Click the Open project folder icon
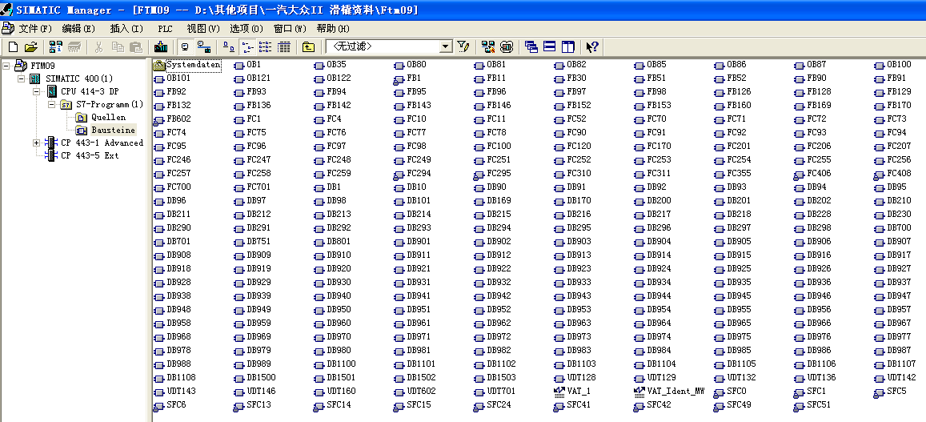This screenshot has width=926, height=422. pos(30,47)
